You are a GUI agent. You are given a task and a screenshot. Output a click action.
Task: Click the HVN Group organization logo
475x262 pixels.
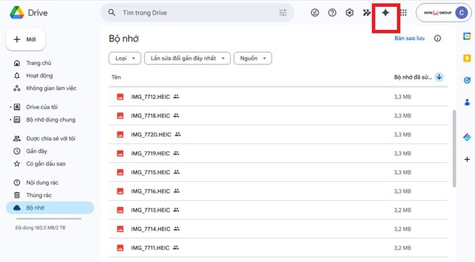tap(438, 13)
